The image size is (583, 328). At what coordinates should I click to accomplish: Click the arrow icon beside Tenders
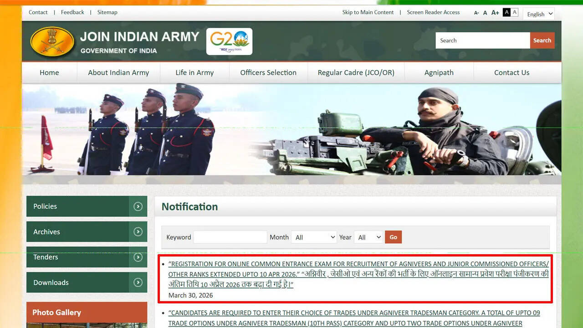pyautogui.click(x=138, y=257)
